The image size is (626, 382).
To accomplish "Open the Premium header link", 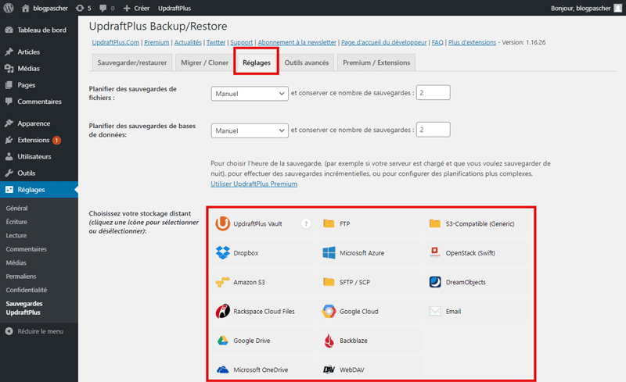I will click(156, 42).
